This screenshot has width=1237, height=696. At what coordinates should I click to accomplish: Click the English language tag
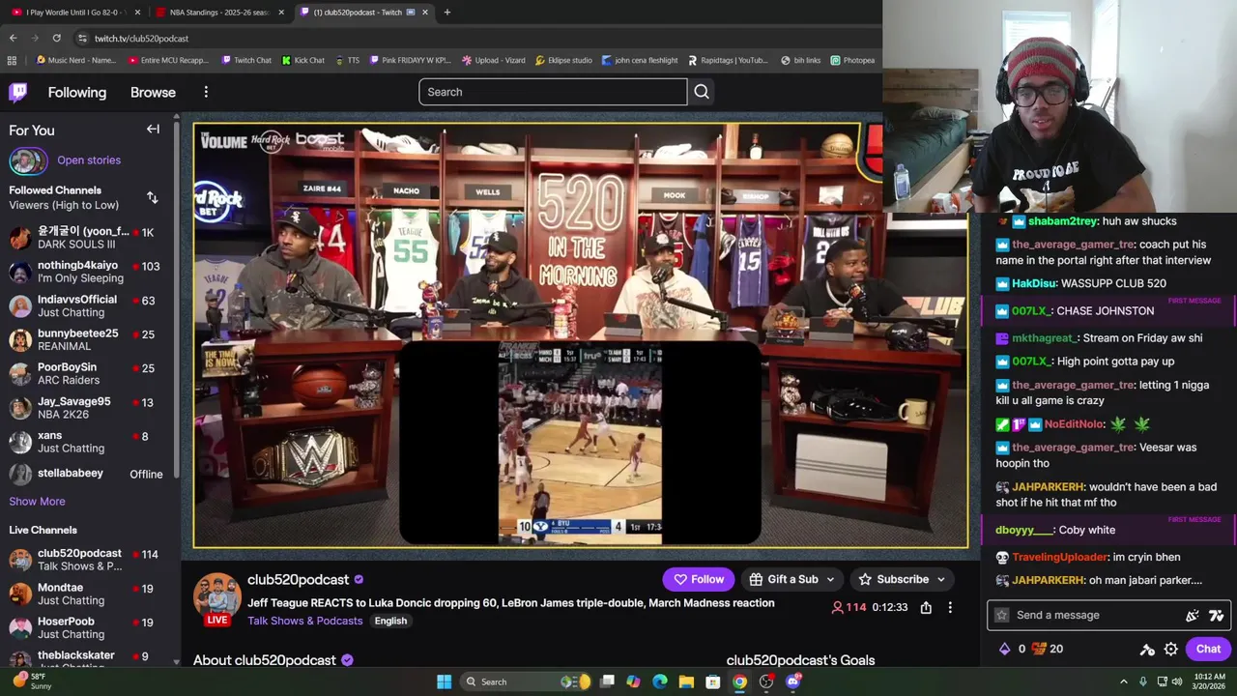tap(390, 621)
